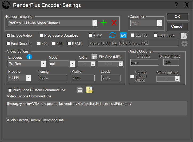Click the blue 64 bit icon

coord(123,35)
